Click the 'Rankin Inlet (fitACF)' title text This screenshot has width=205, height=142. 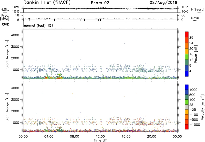47,3
